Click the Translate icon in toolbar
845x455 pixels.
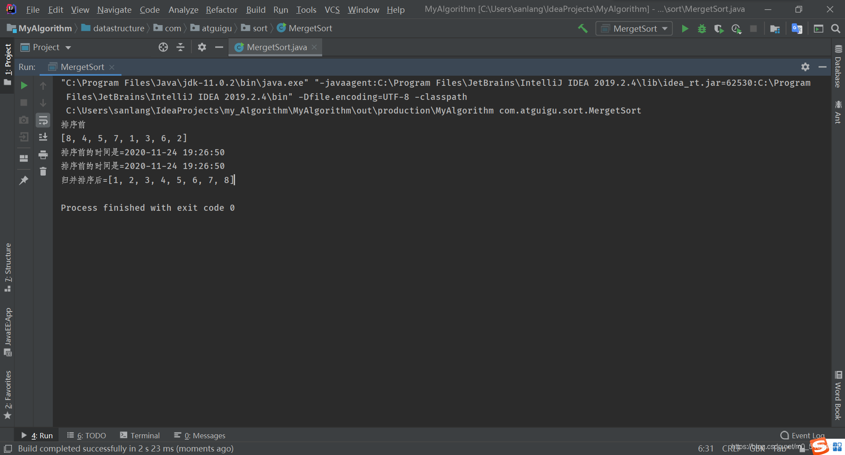coord(797,29)
